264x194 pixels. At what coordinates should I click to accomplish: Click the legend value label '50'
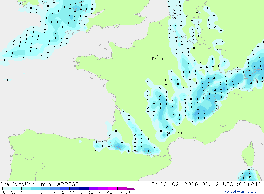click(129, 192)
